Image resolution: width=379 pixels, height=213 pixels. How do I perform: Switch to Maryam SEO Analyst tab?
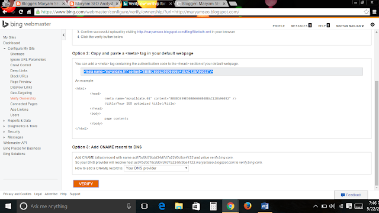click(x=94, y=4)
